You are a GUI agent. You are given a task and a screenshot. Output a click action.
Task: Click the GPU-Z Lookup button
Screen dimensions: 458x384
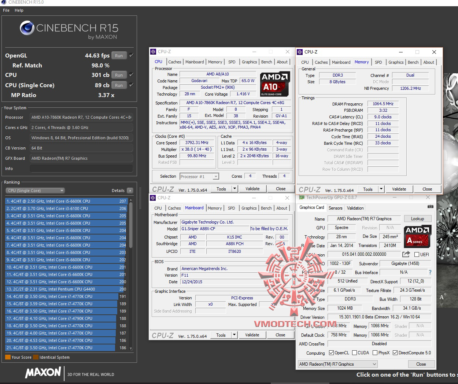point(417,219)
